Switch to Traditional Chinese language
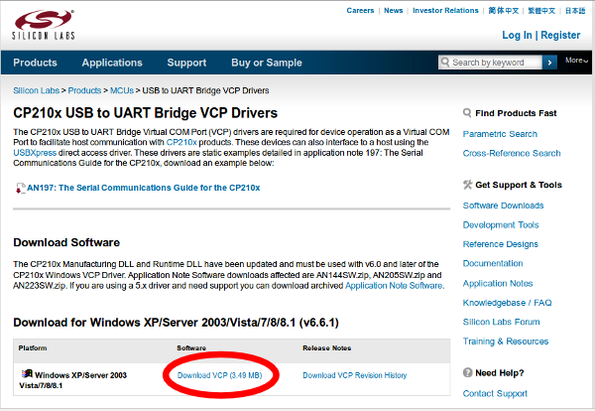Screen dimensions: 595x411 (541, 11)
